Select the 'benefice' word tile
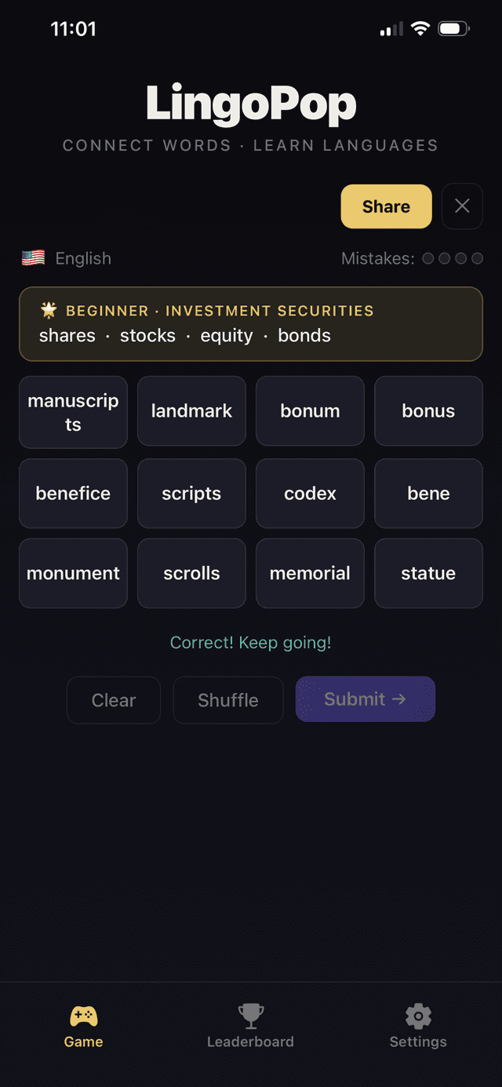This screenshot has width=502, height=1087. 73,494
